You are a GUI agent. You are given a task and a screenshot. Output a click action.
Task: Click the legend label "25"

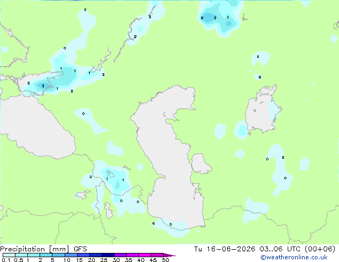(x=104, y=260)
